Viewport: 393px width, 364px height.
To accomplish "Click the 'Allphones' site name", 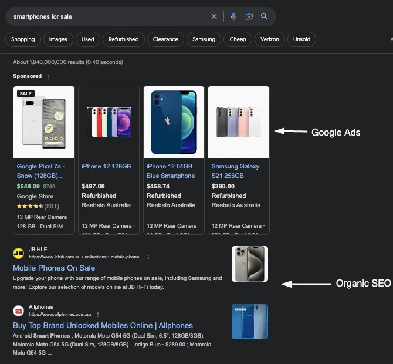I will click(x=41, y=307).
